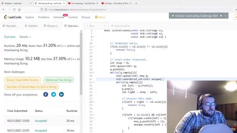Open the Submissions tab
The height and width of the screenshot is (133, 237).
coord(72,26)
